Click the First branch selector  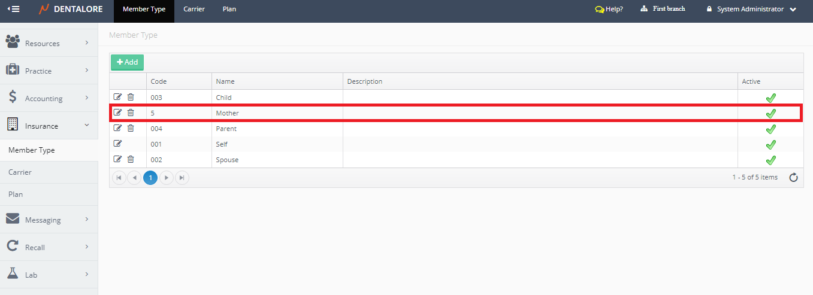coord(663,9)
